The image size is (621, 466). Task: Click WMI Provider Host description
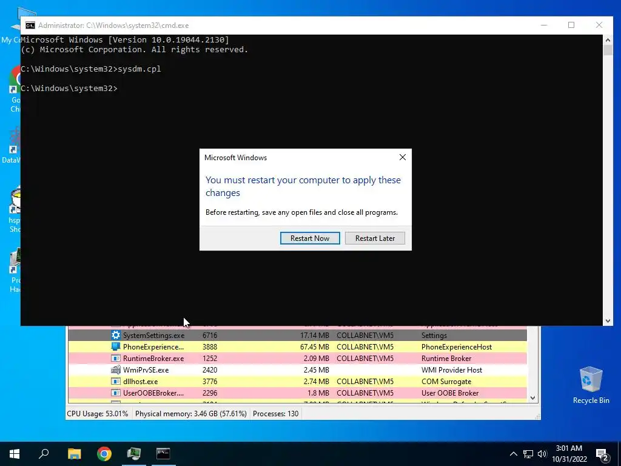(x=451, y=370)
